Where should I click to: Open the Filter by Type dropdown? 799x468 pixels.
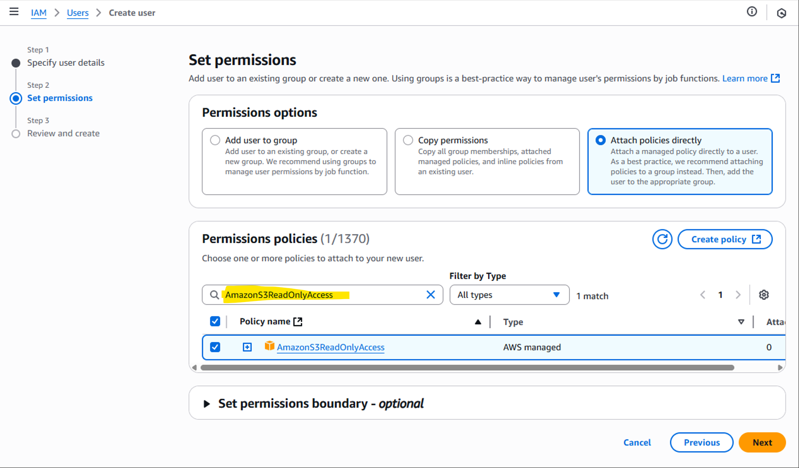pyautogui.click(x=509, y=295)
